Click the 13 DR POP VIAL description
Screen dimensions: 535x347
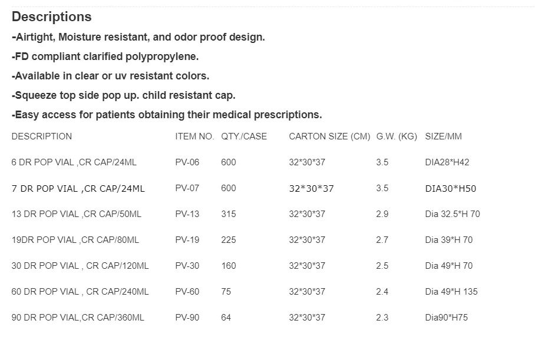tap(77, 214)
